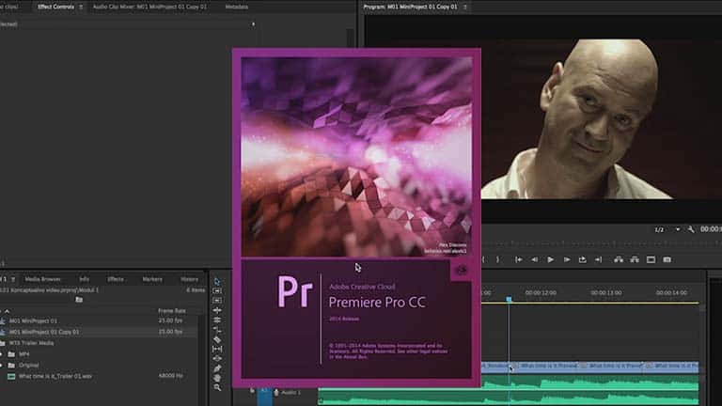Open the playback resolution 1/2 dropdown
Image resolution: width=722 pixels, height=406 pixels.
pos(667,229)
